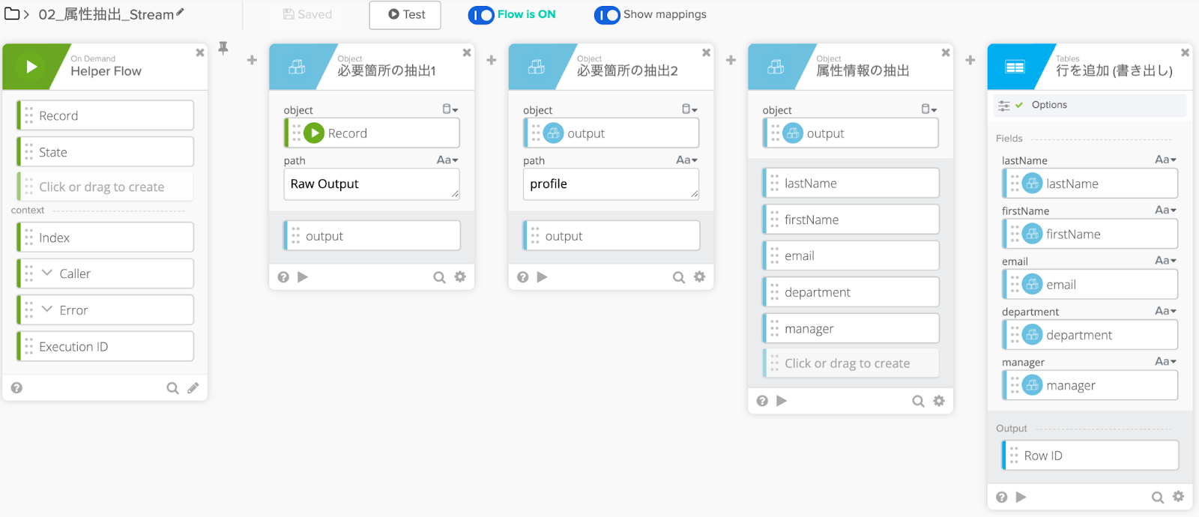
Task: Open Options in 行を追加 card
Action: (x=1048, y=105)
